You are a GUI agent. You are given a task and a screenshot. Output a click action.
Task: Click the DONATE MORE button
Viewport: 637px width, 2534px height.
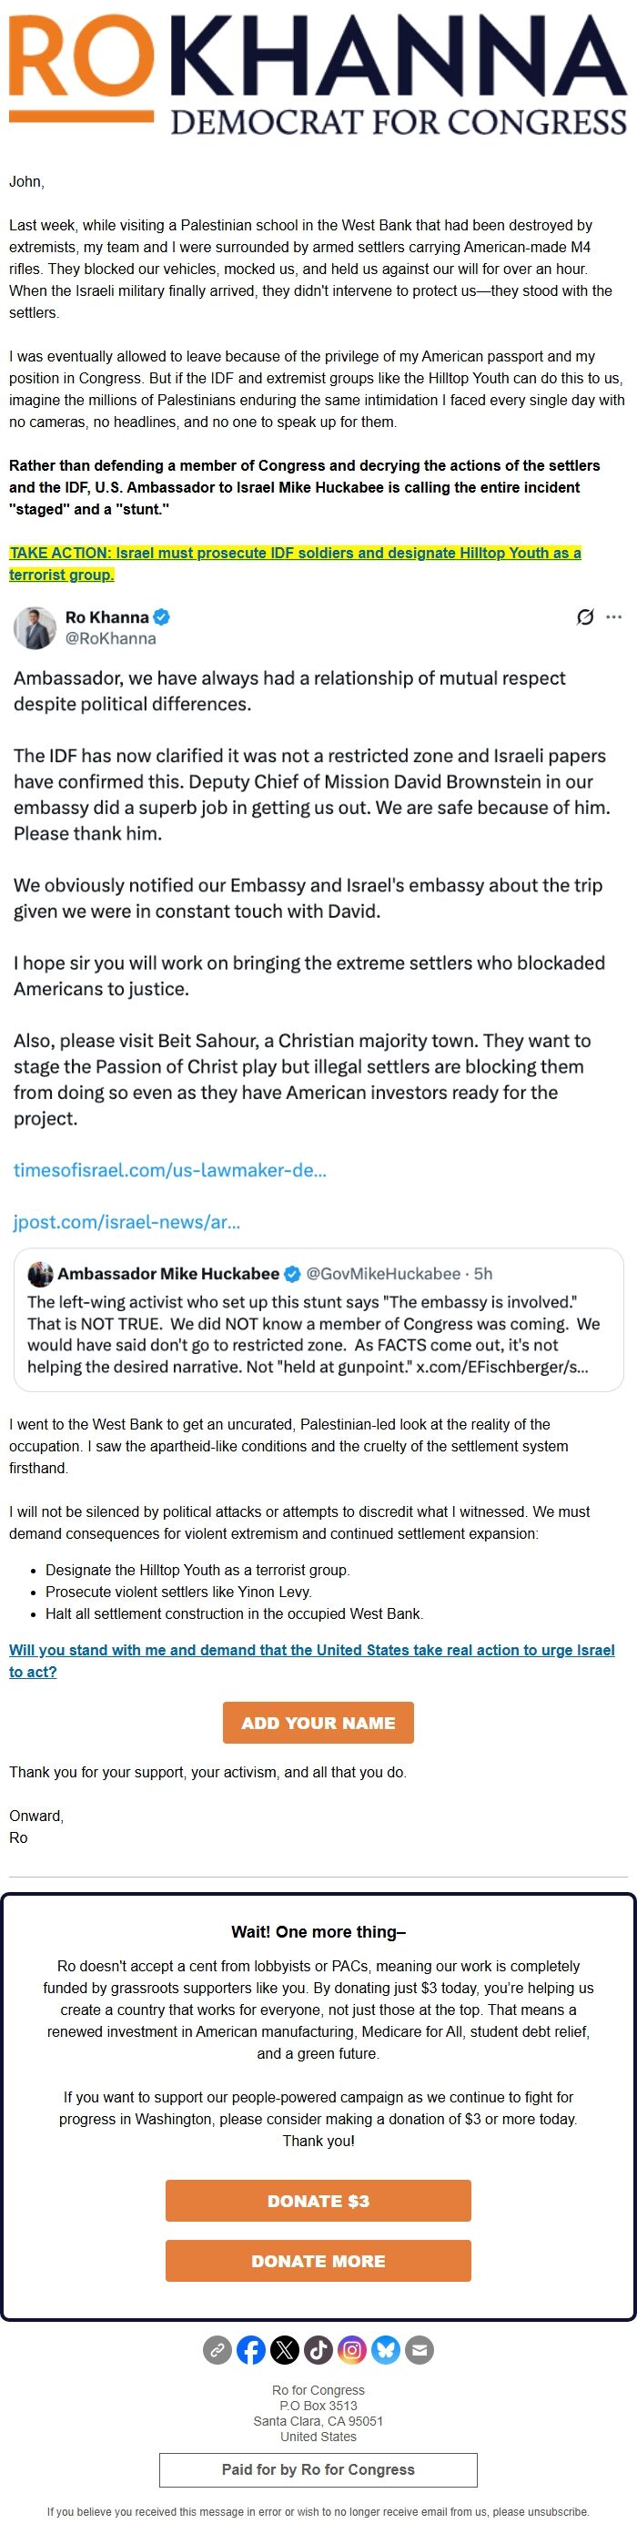point(318,2261)
